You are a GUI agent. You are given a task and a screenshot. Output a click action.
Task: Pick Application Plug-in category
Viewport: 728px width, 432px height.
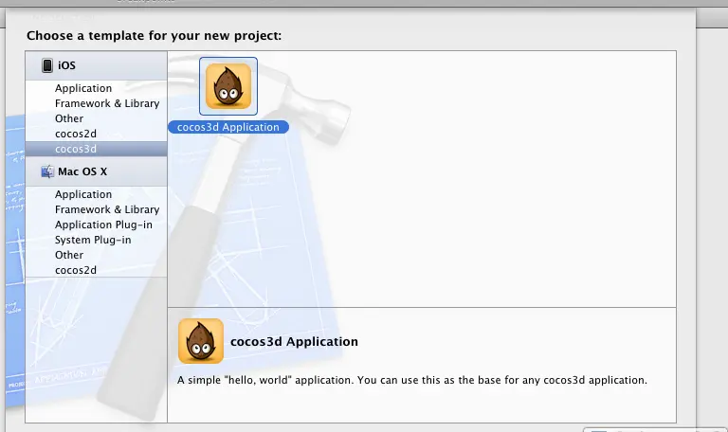[x=103, y=225]
